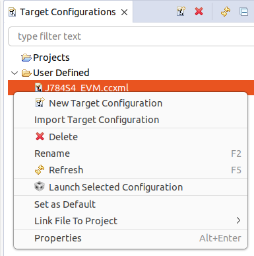Image resolution: width=254 pixels, height=256 pixels.
Task: Click the J784S4_EVM.ccxml file icon
Action: pos(38,87)
